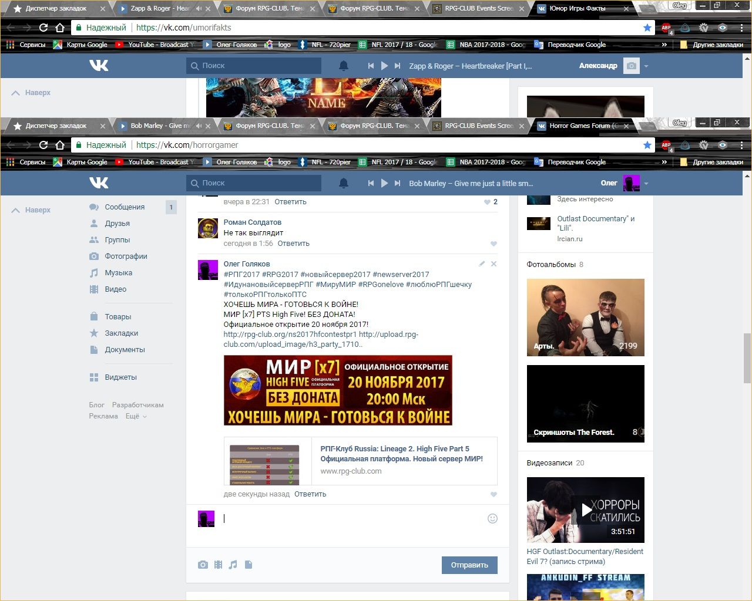Bookmark star in horrorgamer address bar
Screen dimensions: 752x601
647,145
